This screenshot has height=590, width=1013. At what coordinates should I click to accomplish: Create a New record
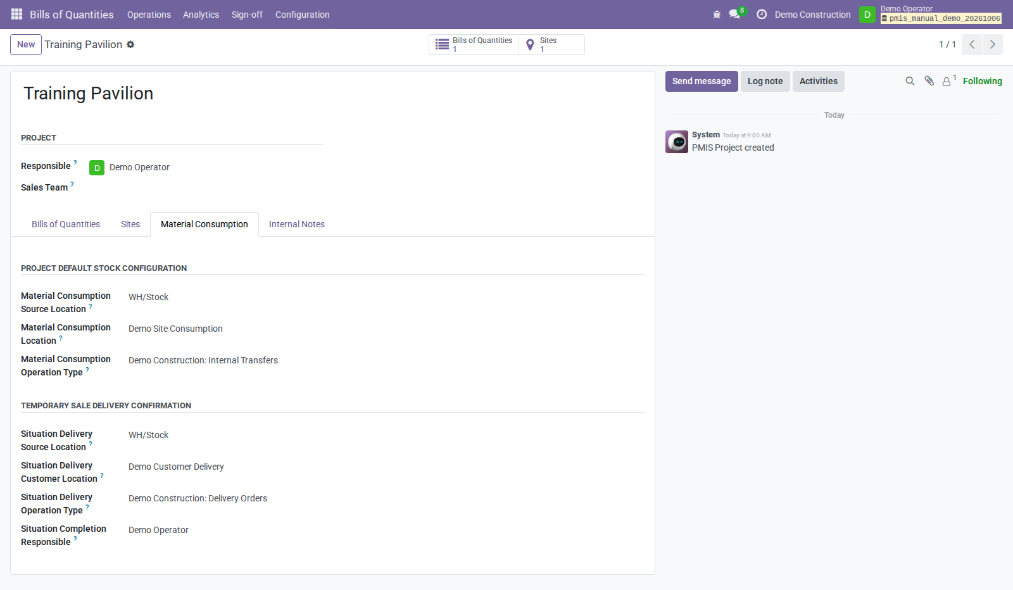click(x=26, y=44)
